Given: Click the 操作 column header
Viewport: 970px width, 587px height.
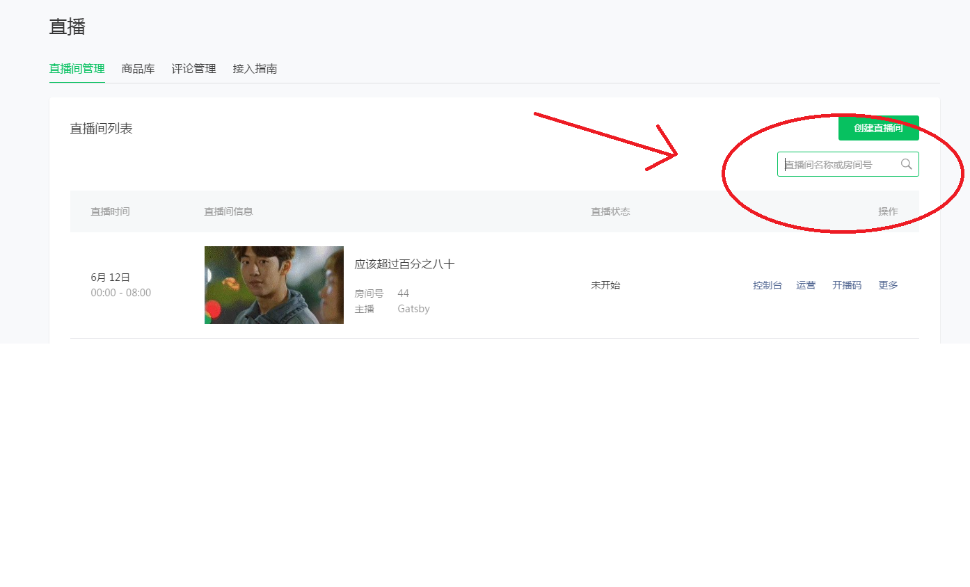Looking at the screenshot, I should coord(888,211).
